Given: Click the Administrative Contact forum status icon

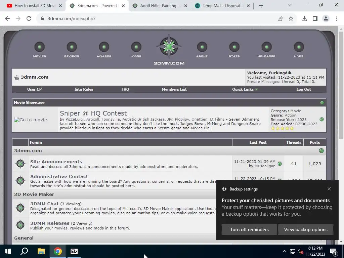Looking at the screenshot, I should (20, 180).
